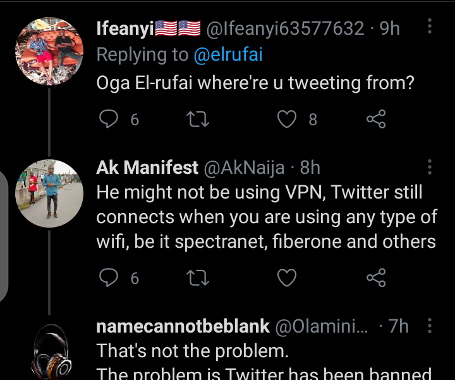
Task: Open more options on namecannotbeblank's tweet
Action: click(430, 326)
